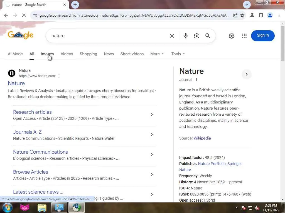Viewport: 285px width, 213px height.
Task: Open the Wikipedia source link
Action: pyautogui.click(x=202, y=138)
